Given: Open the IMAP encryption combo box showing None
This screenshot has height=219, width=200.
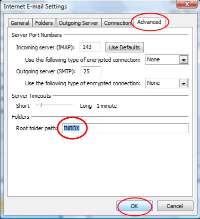Looking at the screenshot, I should tap(167, 60).
